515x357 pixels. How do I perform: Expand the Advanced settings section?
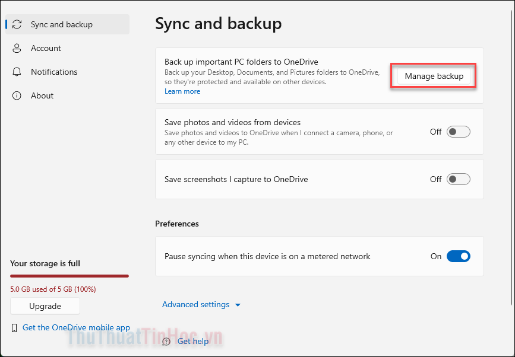tap(195, 304)
